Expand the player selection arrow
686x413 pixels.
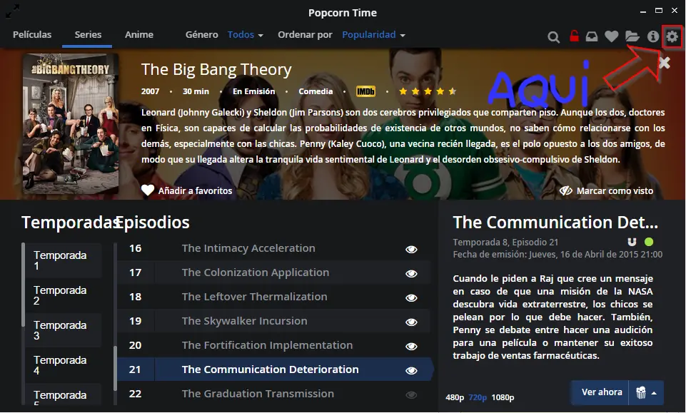pyautogui.click(x=654, y=393)
